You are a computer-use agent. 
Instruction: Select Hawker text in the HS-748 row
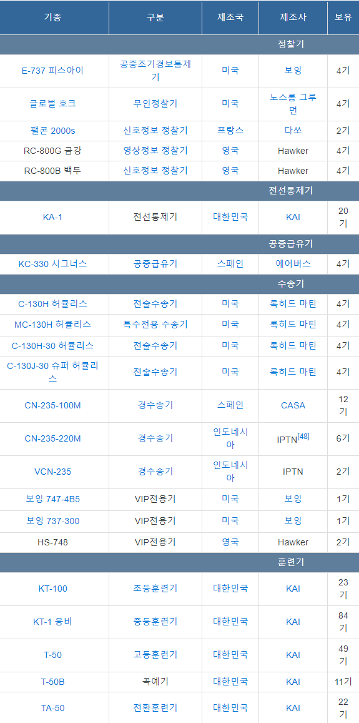(x=293, y=542)
